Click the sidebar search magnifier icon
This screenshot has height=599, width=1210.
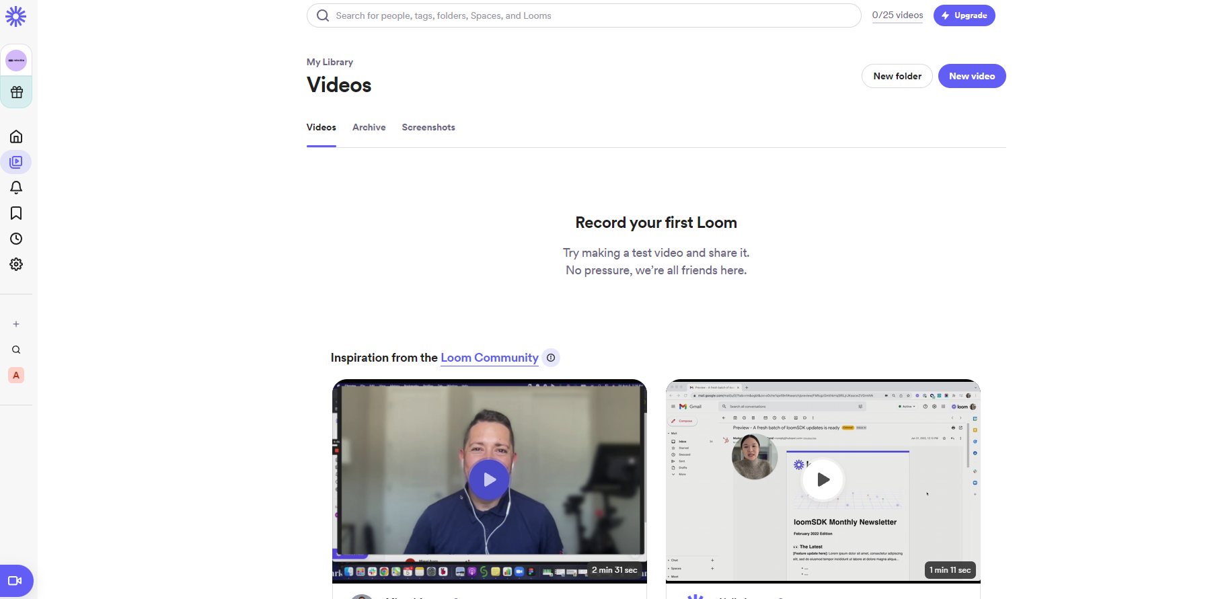tap(16, 350)
